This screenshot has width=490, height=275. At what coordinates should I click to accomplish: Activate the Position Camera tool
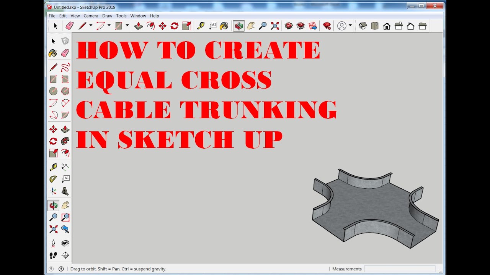point(53,243)
